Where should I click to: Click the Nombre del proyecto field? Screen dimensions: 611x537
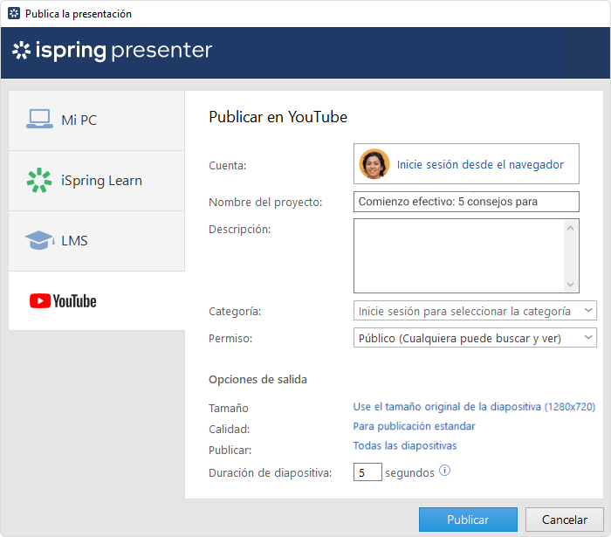(x=466, y=202)
